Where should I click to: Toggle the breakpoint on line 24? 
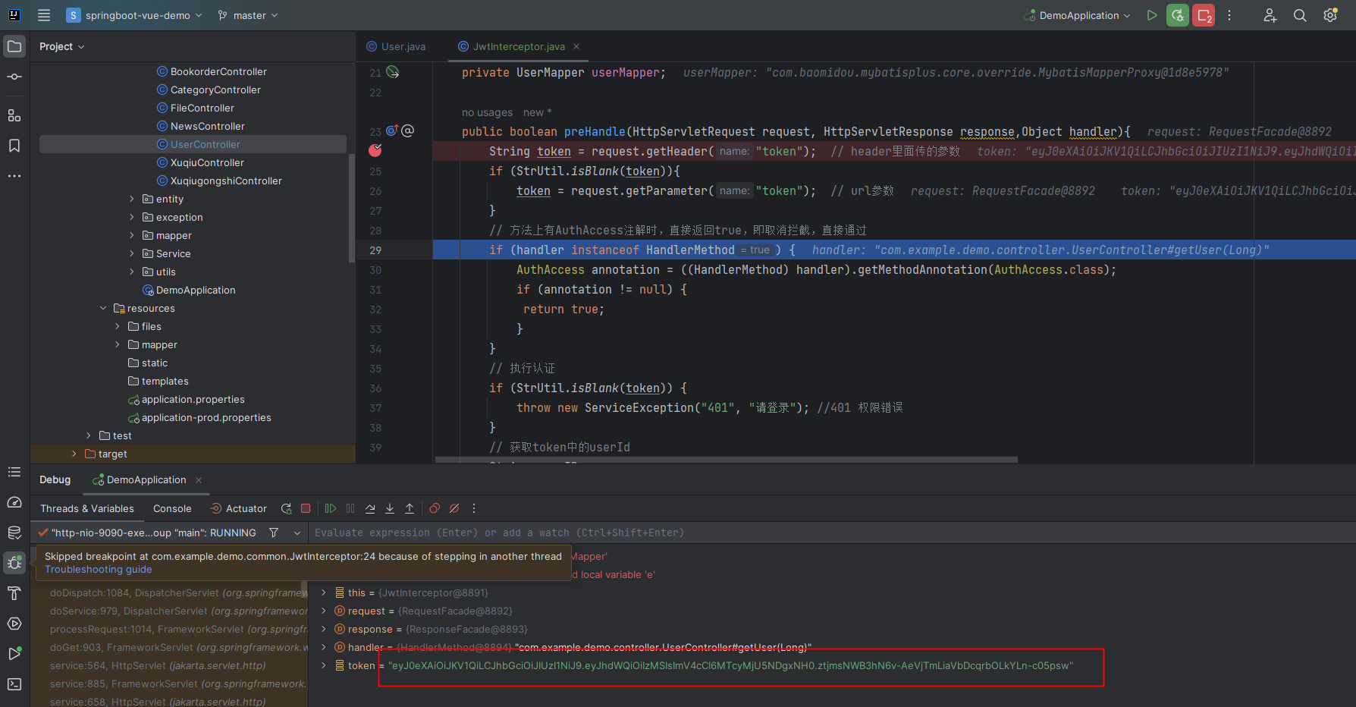(x=375, y=150)
